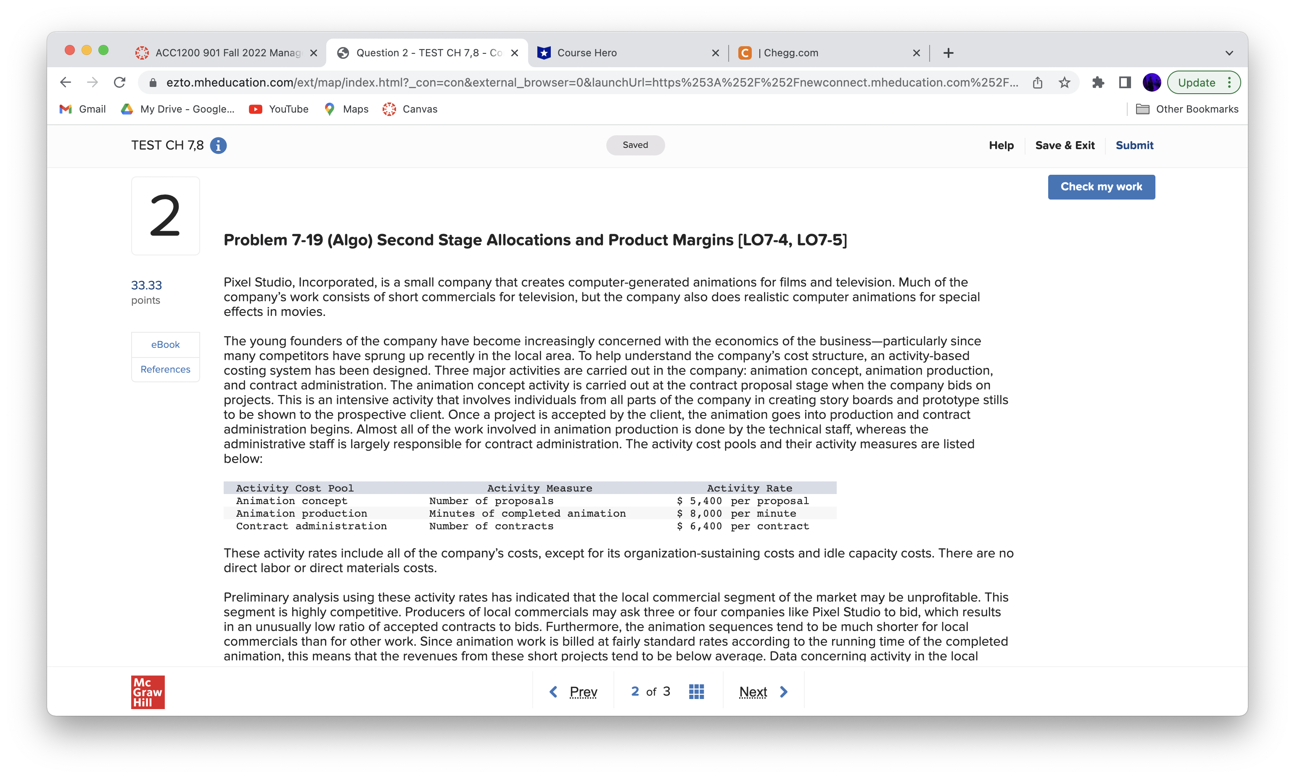Click the test info icon beside TEST CH 7,8
Screen dimensions: 1295x778
218,145
